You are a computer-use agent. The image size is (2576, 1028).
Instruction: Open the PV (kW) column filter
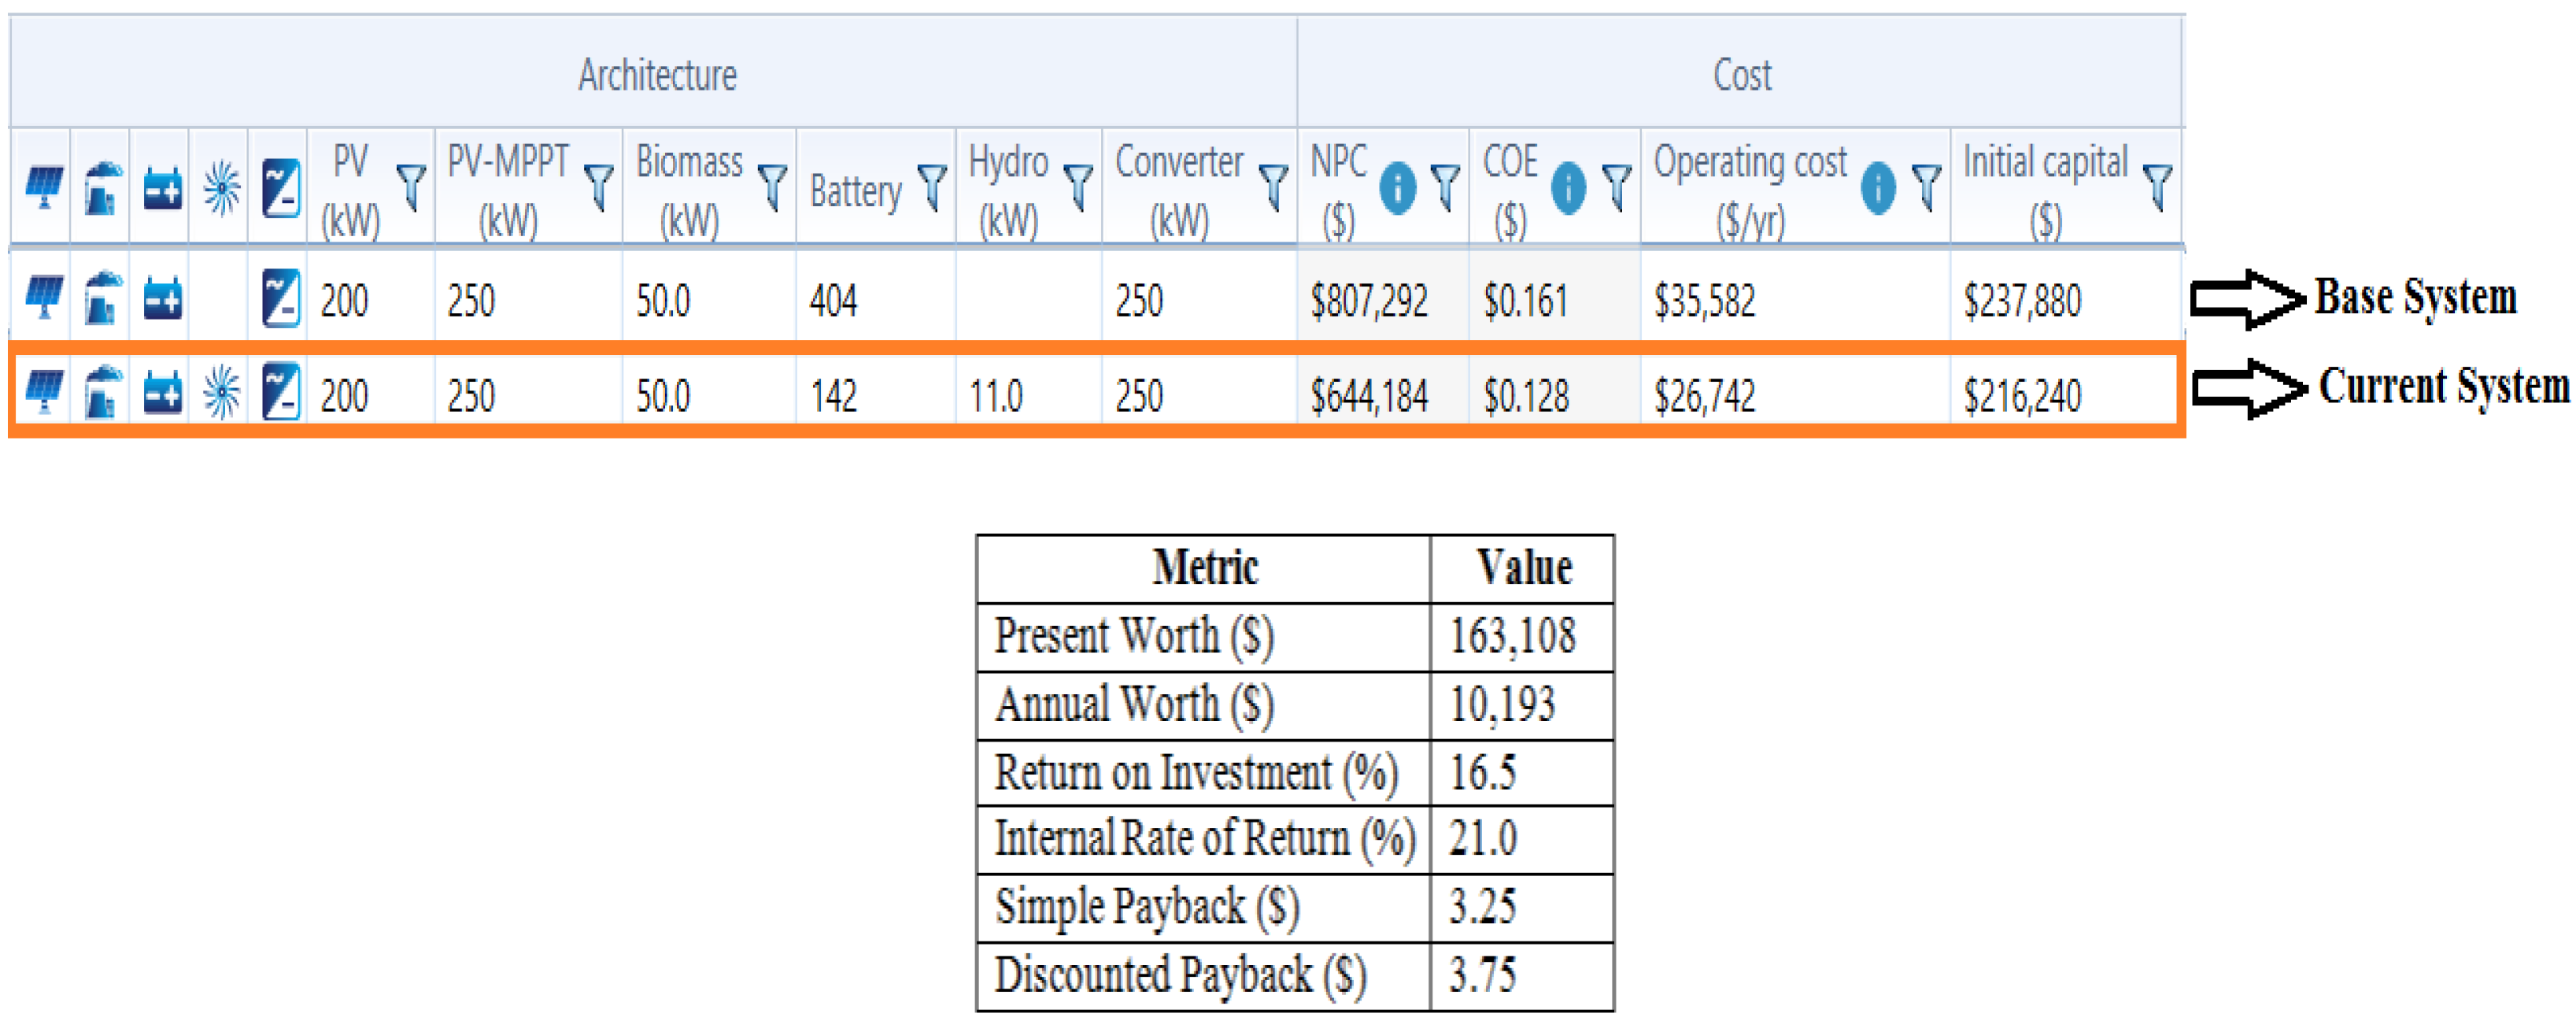click(411, 187)
